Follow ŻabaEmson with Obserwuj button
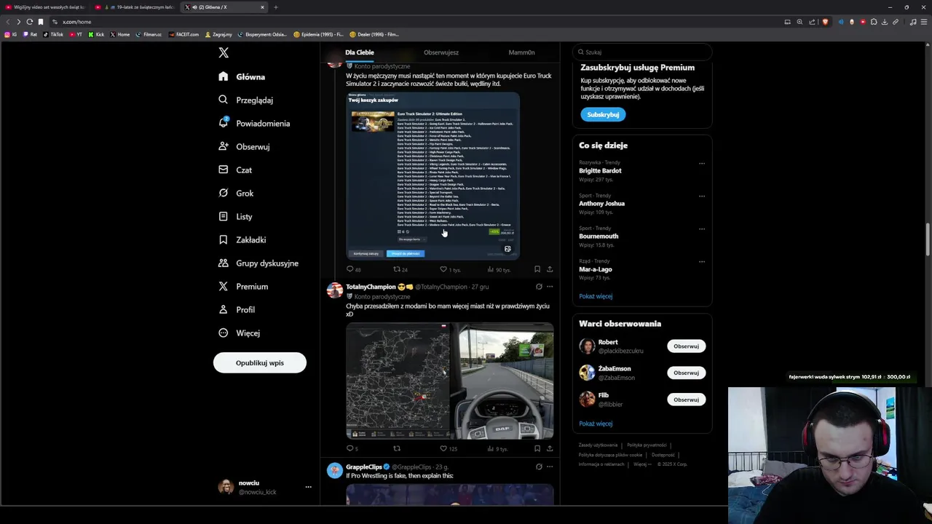 tap(686, 373)
